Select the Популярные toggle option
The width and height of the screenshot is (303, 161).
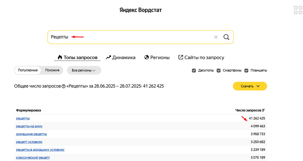pos(28,70)
